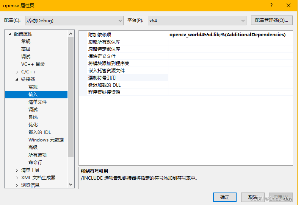Select 常规 under 配置属性
The image size is (298, 205).
[x=26, y=41]
